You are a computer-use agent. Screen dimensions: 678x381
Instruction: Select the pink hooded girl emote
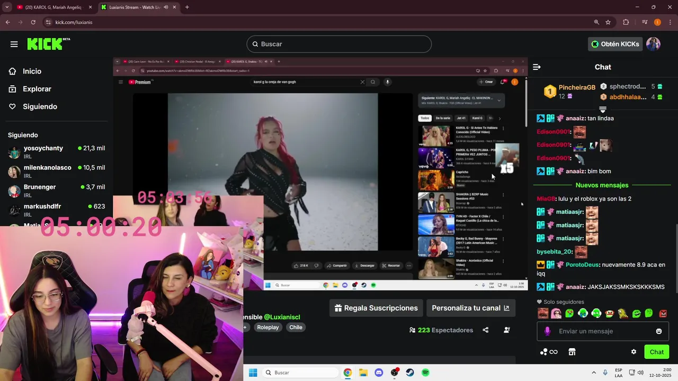pos(556,313)
